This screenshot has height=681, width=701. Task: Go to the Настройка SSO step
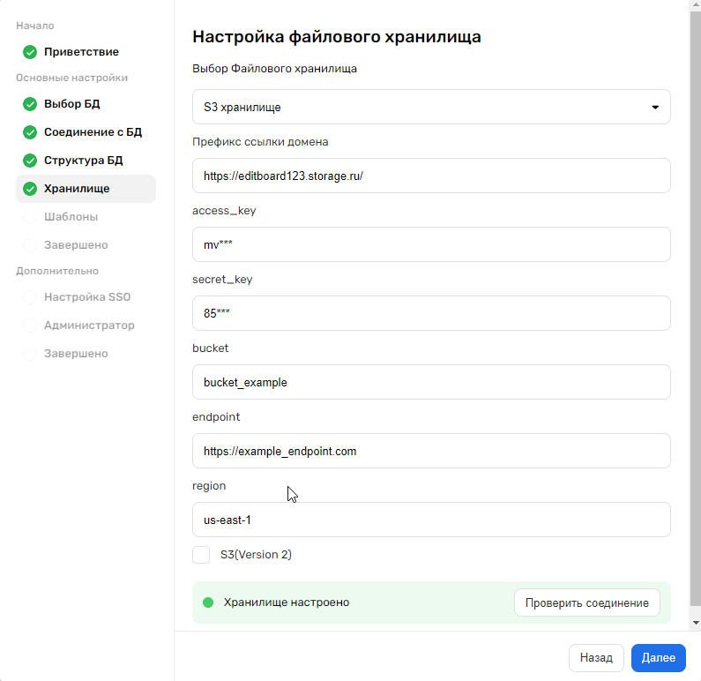pos(87,297)
